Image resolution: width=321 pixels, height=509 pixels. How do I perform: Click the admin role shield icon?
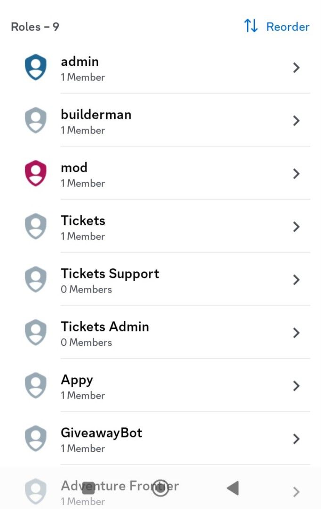point(35,67)
